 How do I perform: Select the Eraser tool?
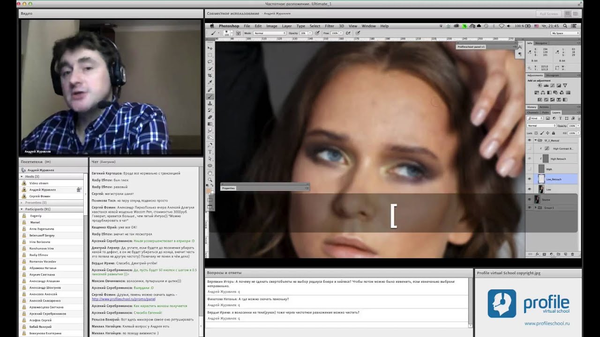[x=210, y=117]
